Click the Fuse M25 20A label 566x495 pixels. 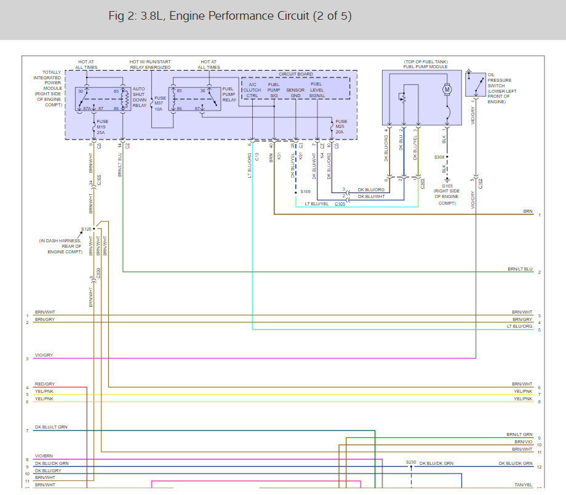(x=341, y=127)
